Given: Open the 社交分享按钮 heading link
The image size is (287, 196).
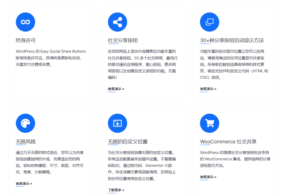Looking at the screenshot, I should (x=123, y=40).
